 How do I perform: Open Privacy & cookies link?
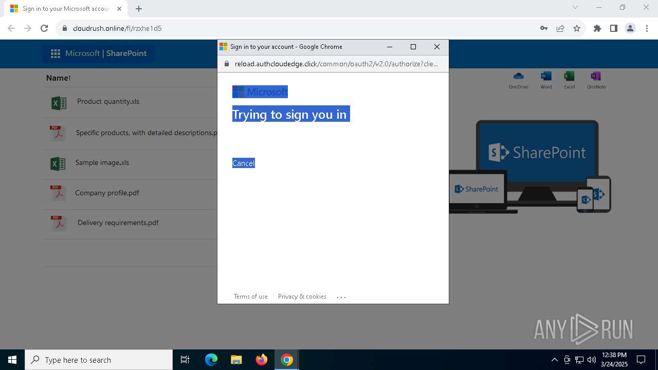[x=302, y=297]
